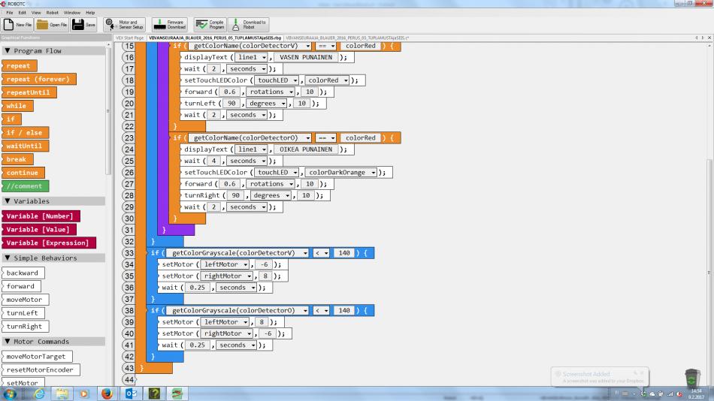Open the Window menu
Image resolution: width=714 pixels, height=401 pixels.
coord(72,13)
